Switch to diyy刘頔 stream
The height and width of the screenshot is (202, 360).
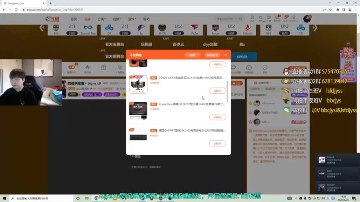tap(210, 44)
